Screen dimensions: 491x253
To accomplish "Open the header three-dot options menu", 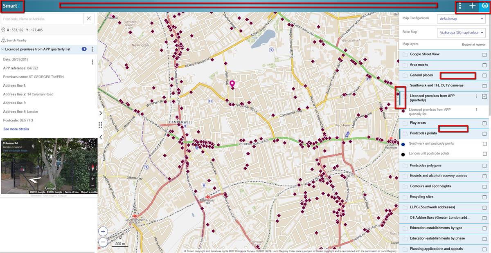I will (x=460, y=6).
